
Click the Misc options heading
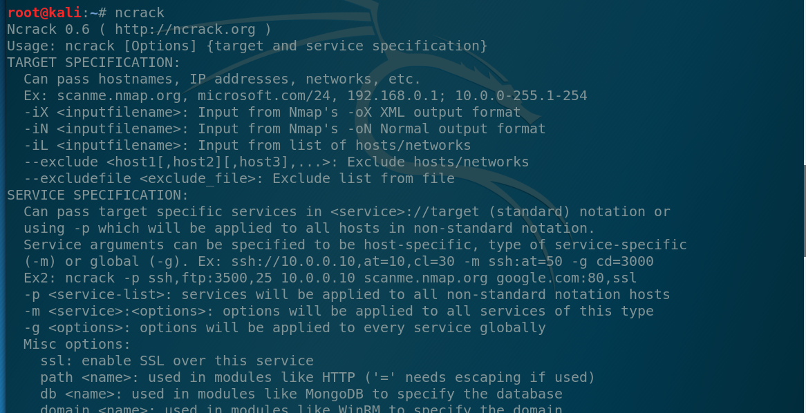coord(77,344)
